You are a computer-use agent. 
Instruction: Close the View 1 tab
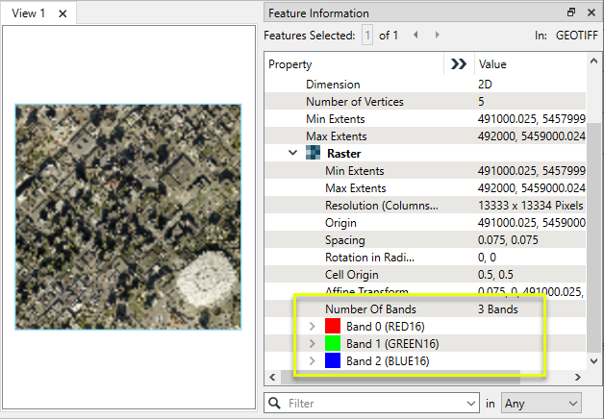(63, 13)
